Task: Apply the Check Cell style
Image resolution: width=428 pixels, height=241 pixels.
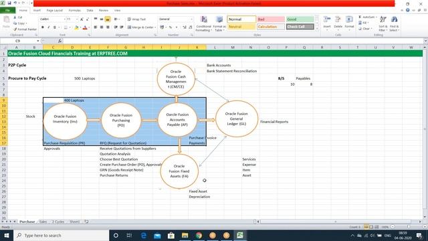Action: click(x=300, y=27)
